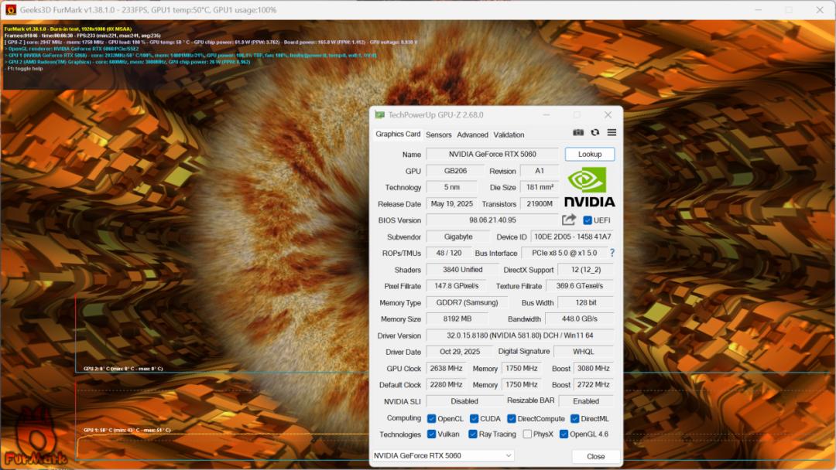
Task: Click the Driver Date Oct 29, 2025
Action: coord(460,352)
